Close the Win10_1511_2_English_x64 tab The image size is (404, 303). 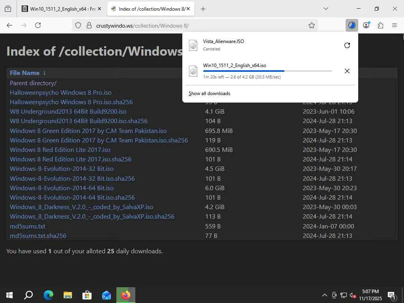[x=99, y=9]
